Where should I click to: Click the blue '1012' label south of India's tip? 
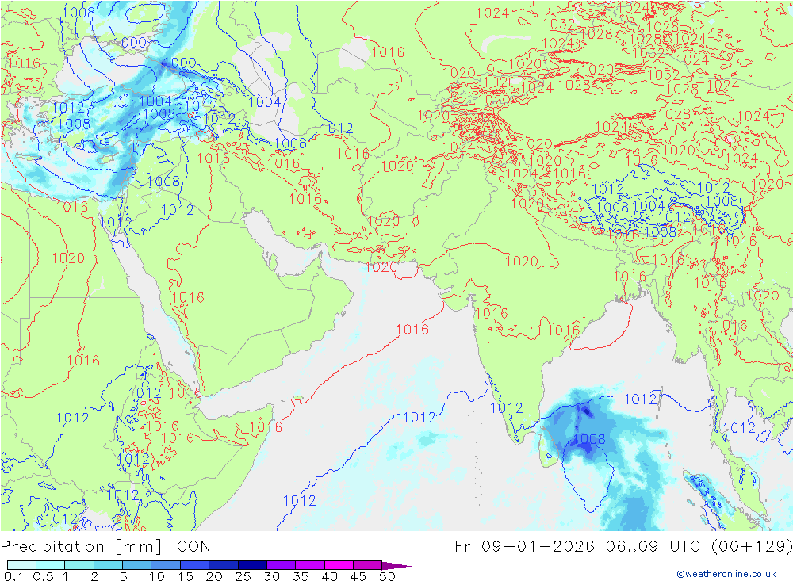pos(506,407)
